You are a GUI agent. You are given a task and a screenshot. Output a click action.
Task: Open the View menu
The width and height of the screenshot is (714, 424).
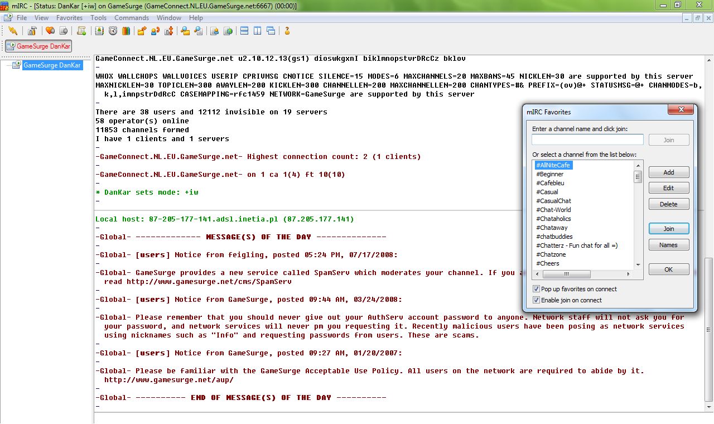coord(42,18)
